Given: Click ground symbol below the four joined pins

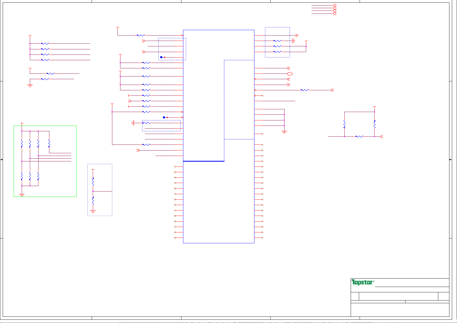Looking at the screenshot, I should [284, 132].
